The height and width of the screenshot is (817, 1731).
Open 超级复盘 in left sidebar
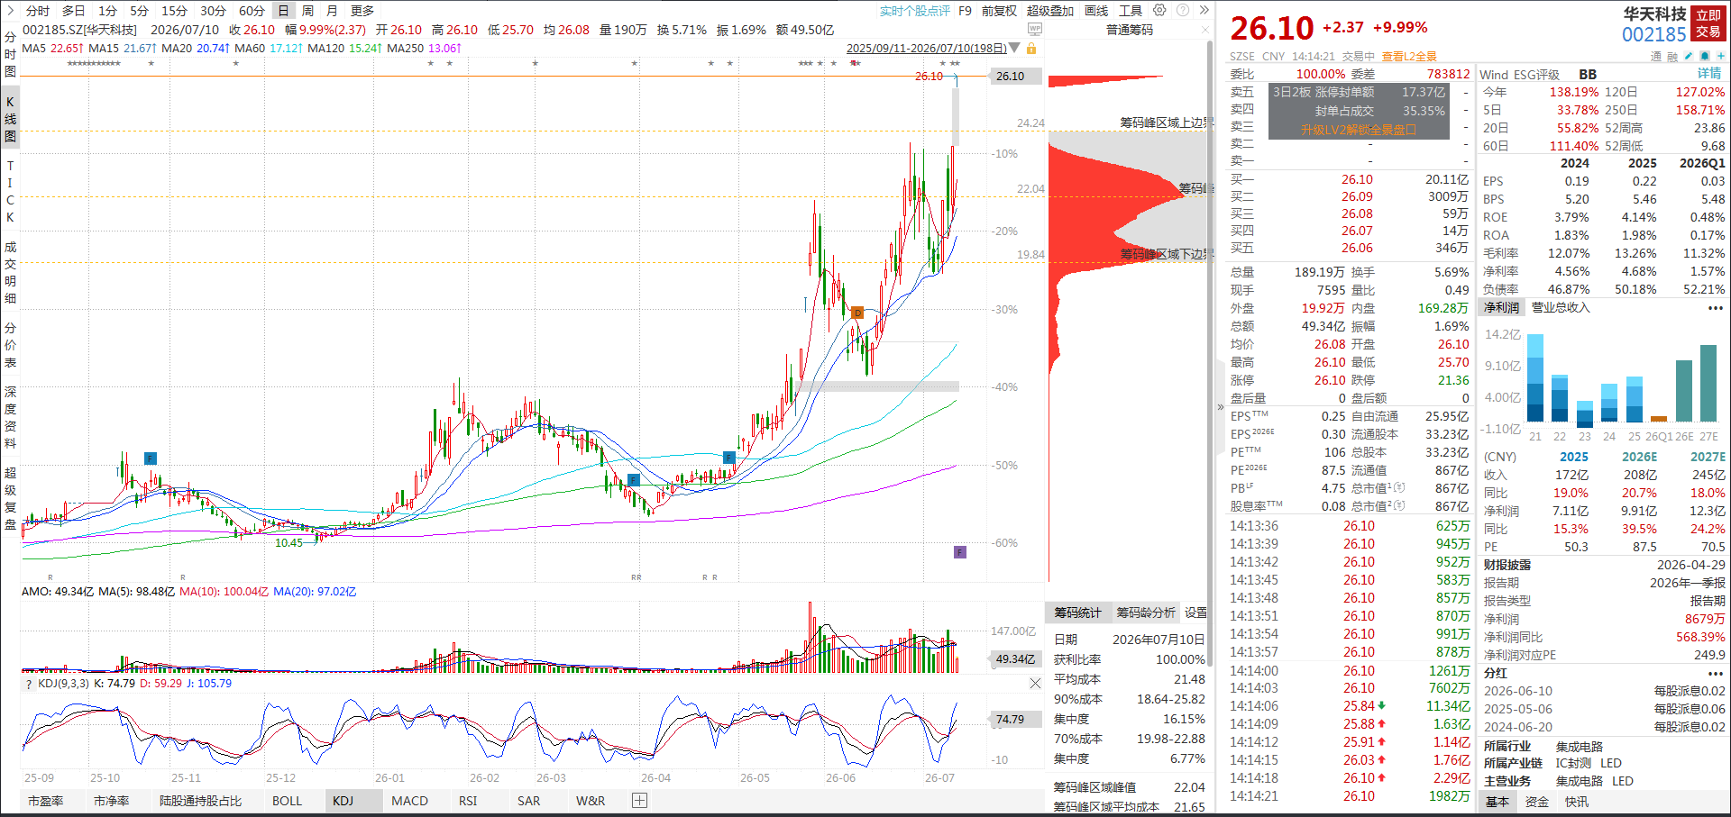click(x=10, y=498)
